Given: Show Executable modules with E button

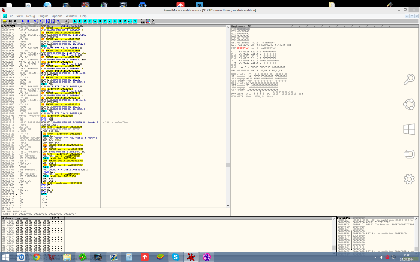Looking at the screenshot, I should click(80, 21).
